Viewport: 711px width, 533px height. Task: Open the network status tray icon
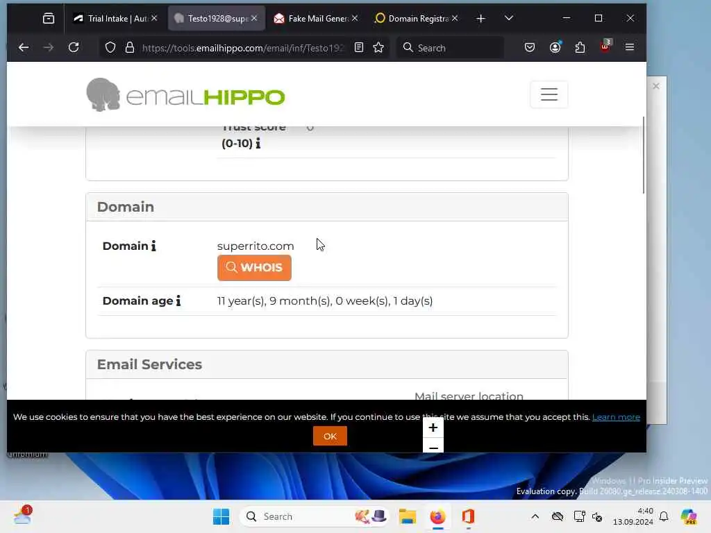click(579, 516)
